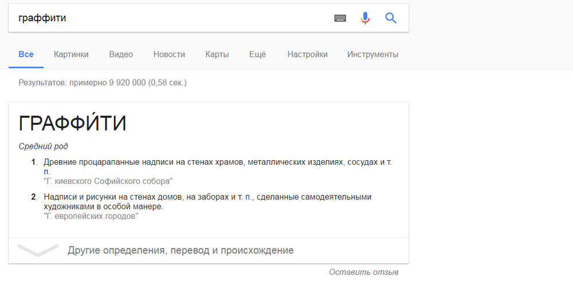Open the Карты tab
This screenshot has height=285, width=573.
(x=217, y=54)
